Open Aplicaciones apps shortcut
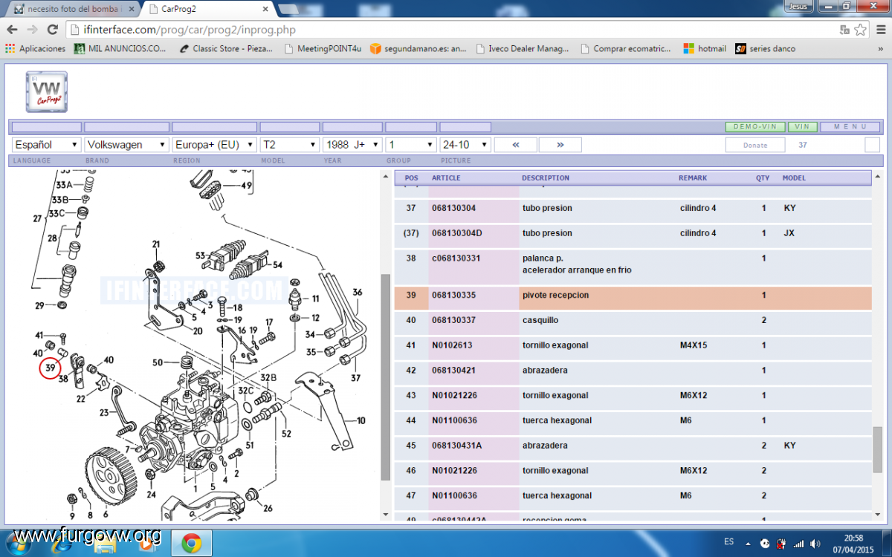The height and width of the screenshot is (557, 892). point(35,49)
